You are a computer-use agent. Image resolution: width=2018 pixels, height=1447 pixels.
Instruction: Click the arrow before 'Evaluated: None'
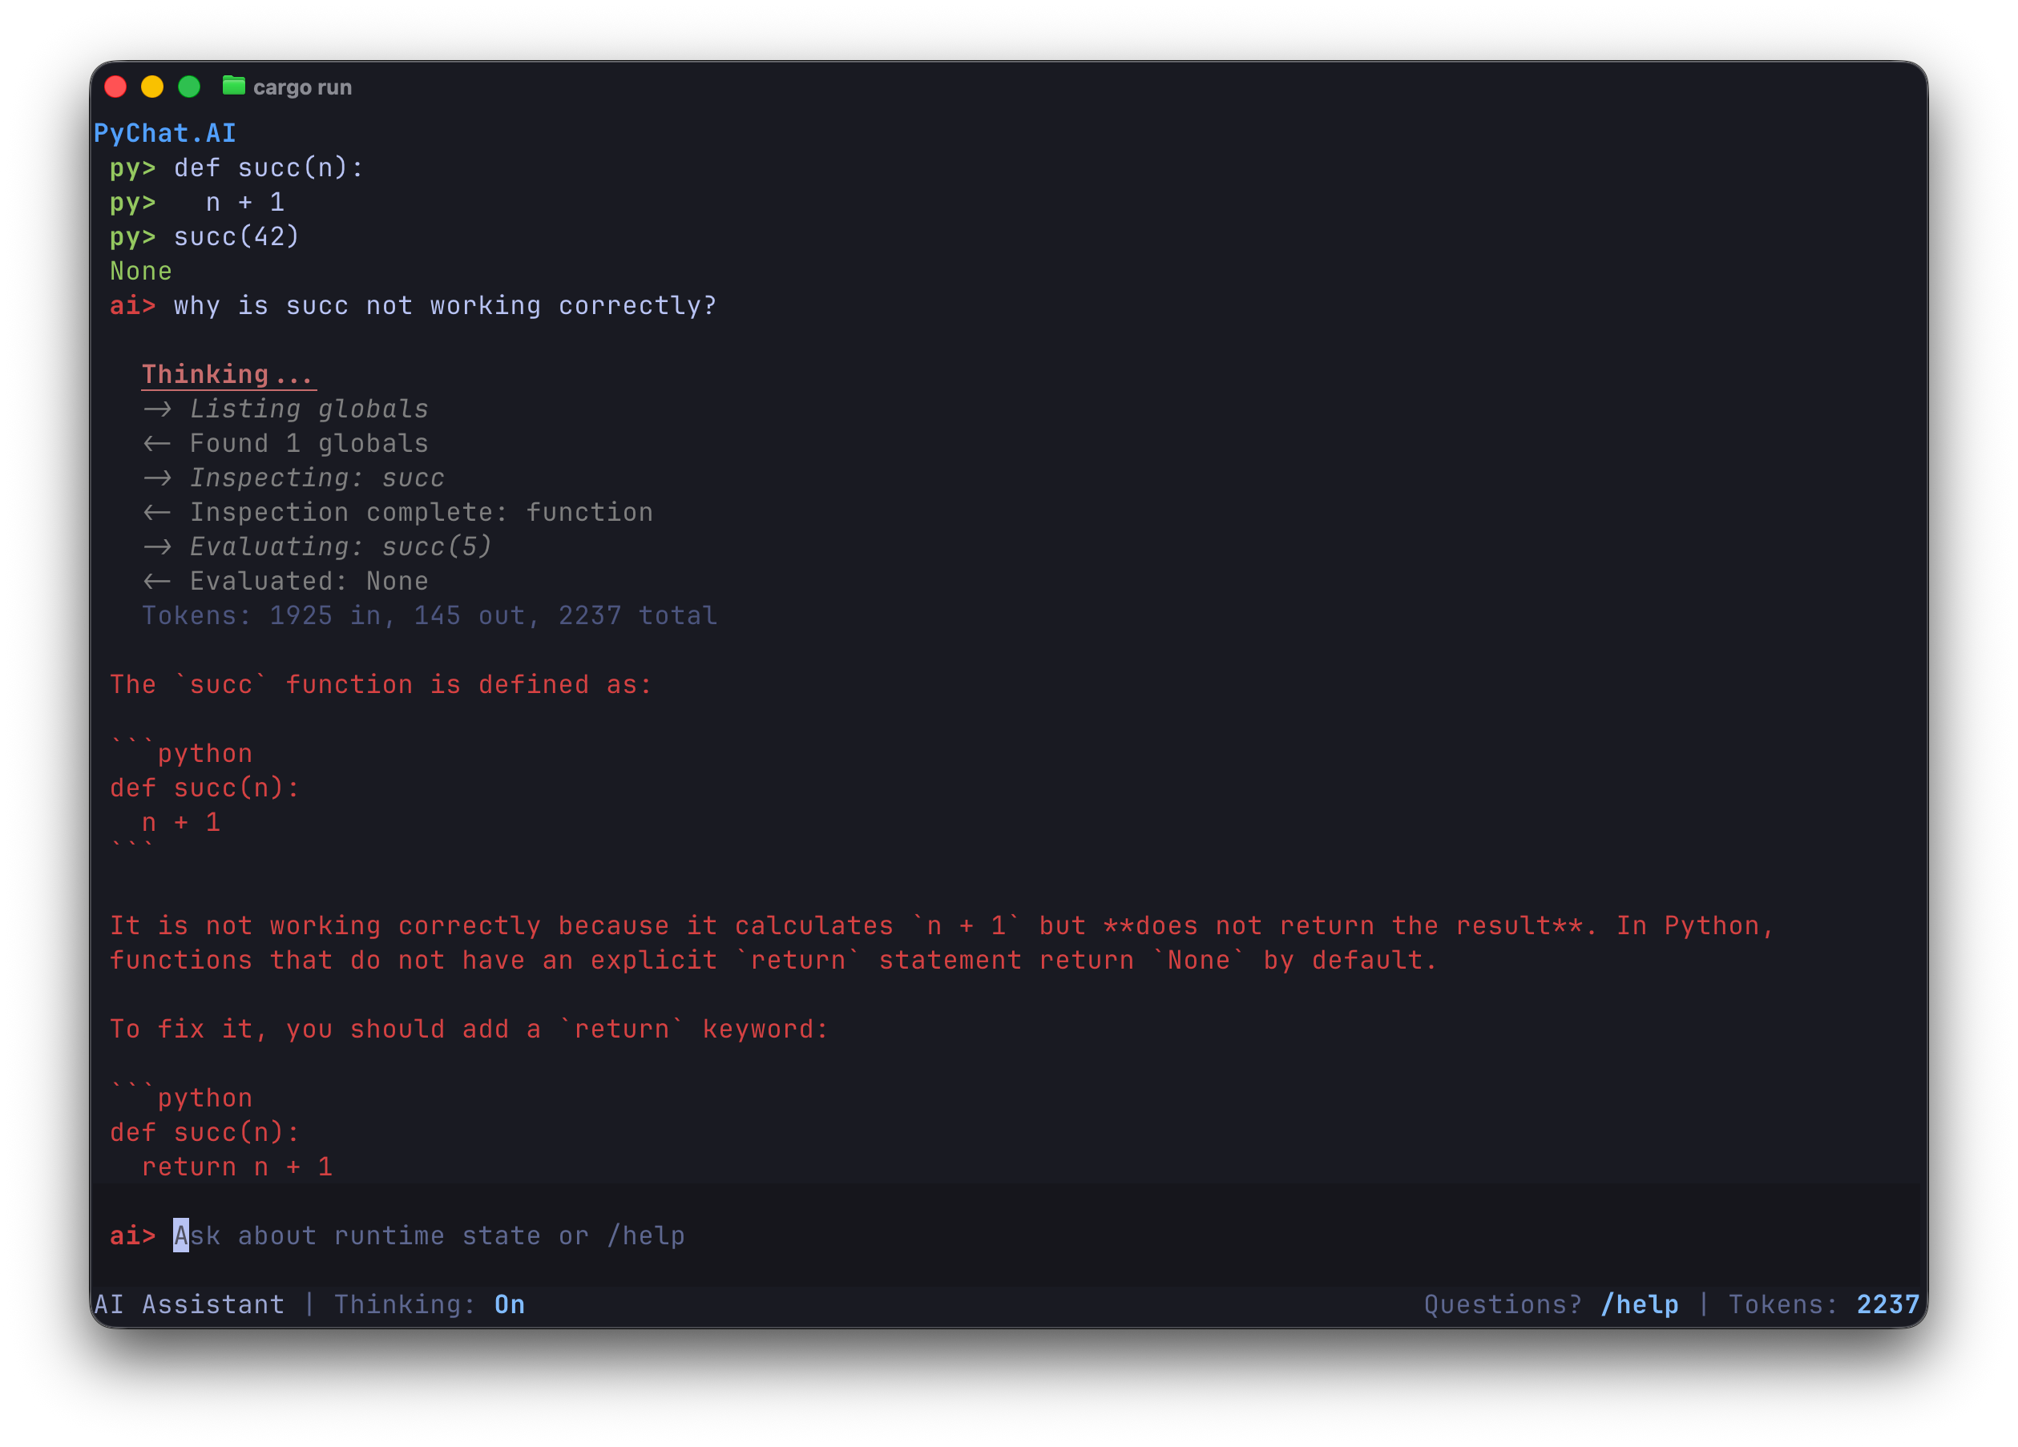click(x=156, y=582)
